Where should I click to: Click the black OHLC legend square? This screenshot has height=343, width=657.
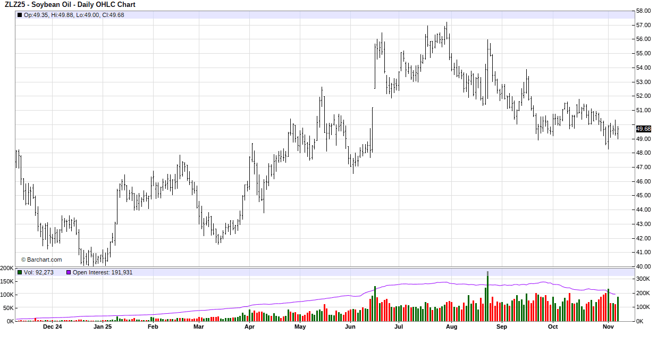[x=20, y=15]
